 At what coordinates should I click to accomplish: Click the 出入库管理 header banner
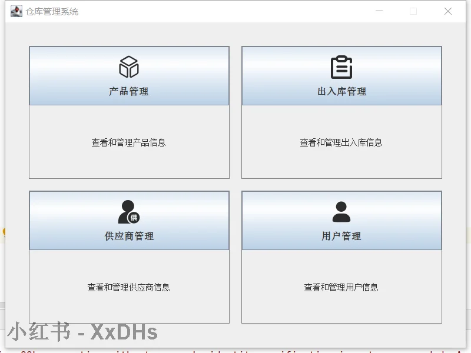341,91
